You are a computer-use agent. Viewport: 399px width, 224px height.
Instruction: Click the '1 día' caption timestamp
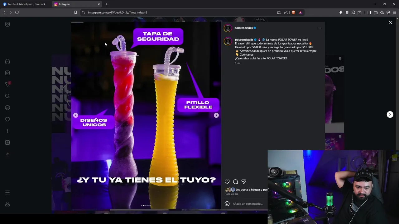pyautogui.click(x=238, y=63)
